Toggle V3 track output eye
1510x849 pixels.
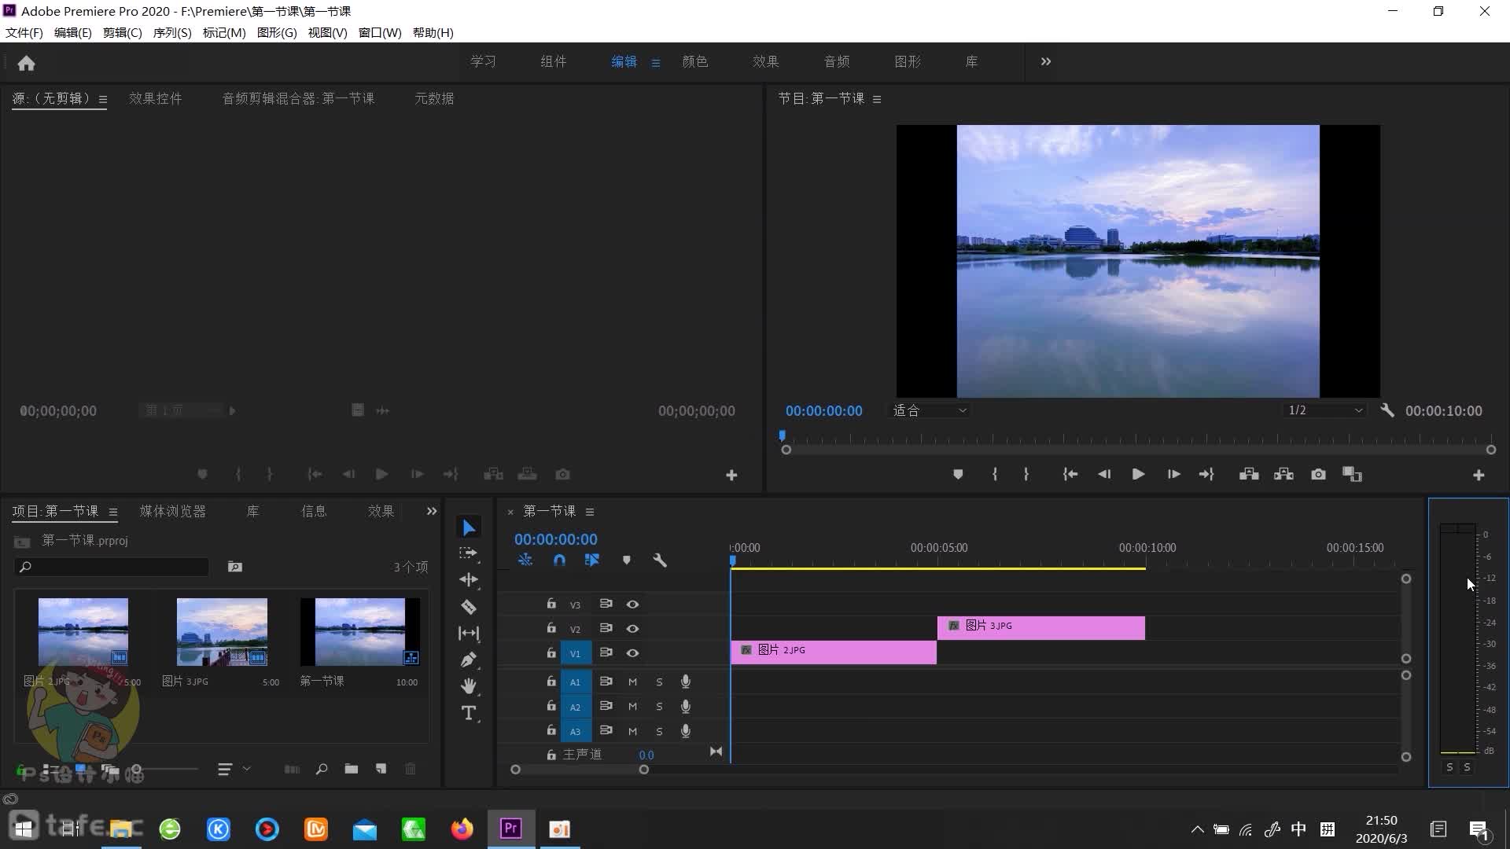(632, 605)
